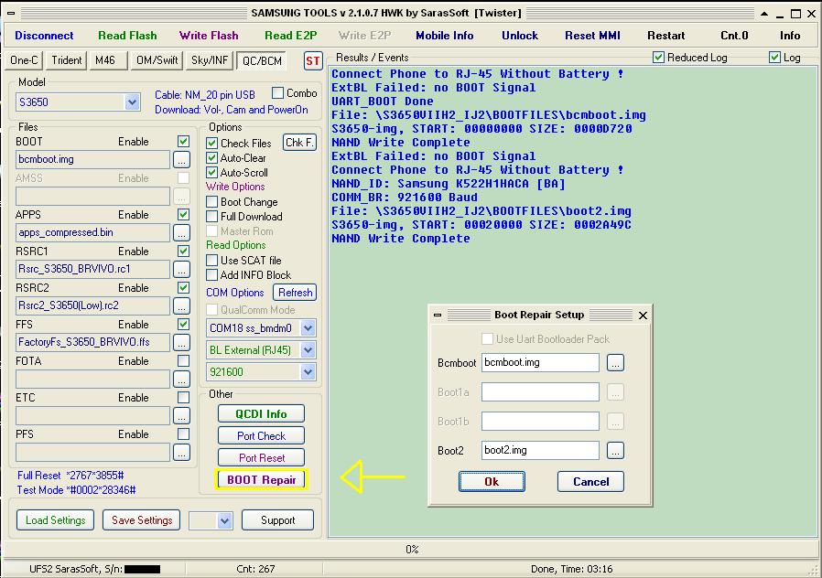This screenshot has width=822, height=578.
Task: Browse for APPS file apps_compressed.bin
Action: coord(181,232)
